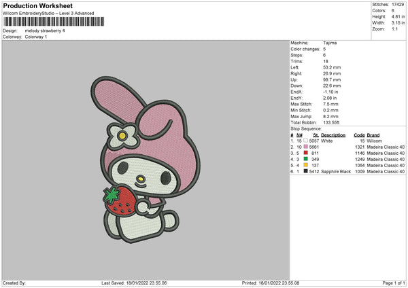The height and width of the screenshot is (288, 408).
Task: Click the stitches count '17429'
Action: pos(398,5)
